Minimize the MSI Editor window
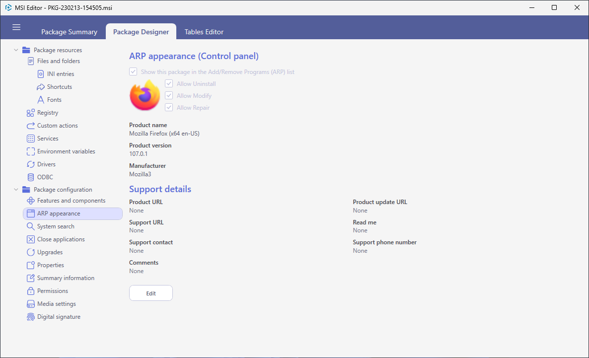Viewport: 589px width, 358px height. [x=531, y=7]
